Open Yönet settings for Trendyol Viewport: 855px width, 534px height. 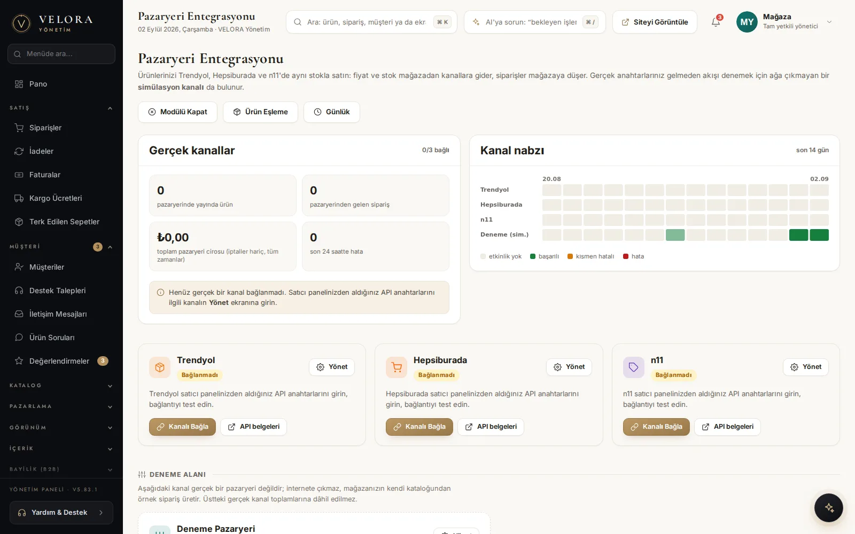(332, 367)
